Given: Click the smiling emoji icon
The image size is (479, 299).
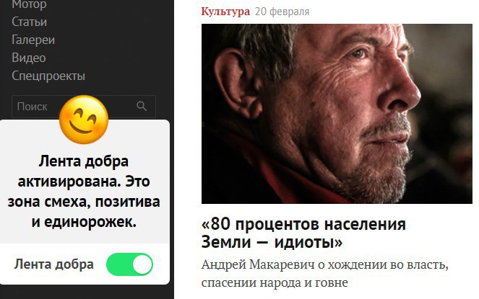Looking at the screenshot, I should click(x=84, y=120).
